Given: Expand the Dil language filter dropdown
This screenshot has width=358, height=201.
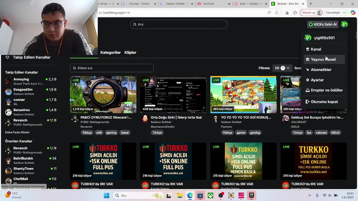Looking at the screenshot, I should [282, 68].
